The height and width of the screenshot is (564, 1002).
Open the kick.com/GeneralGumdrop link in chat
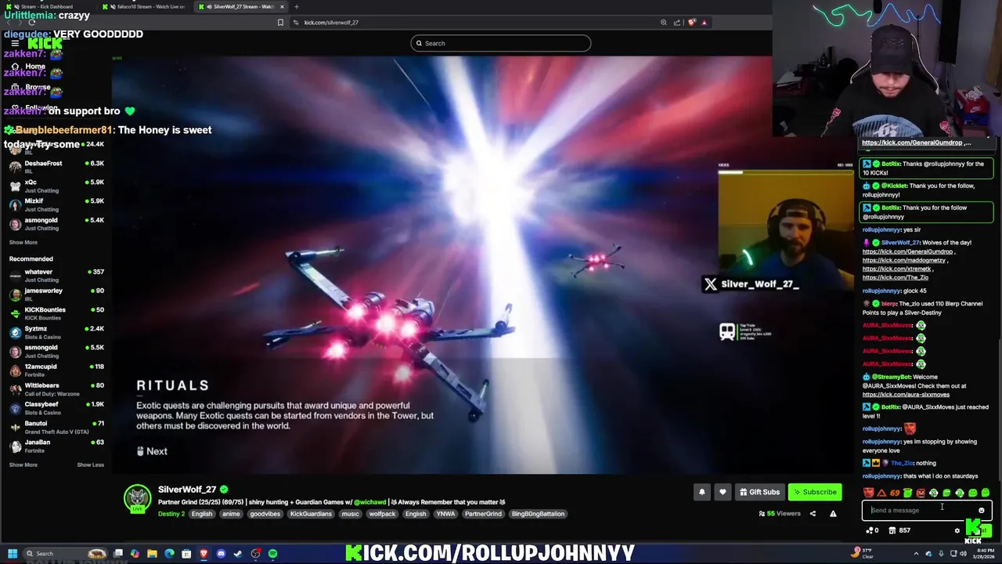coord(907,251)
